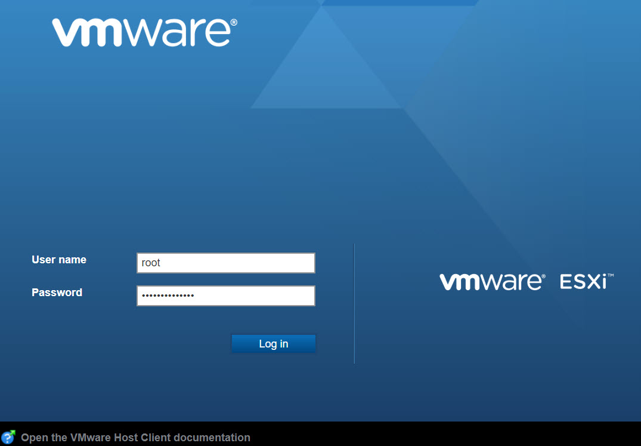
Task: Focus the Password input field
Action: click(x=225, y=296)
